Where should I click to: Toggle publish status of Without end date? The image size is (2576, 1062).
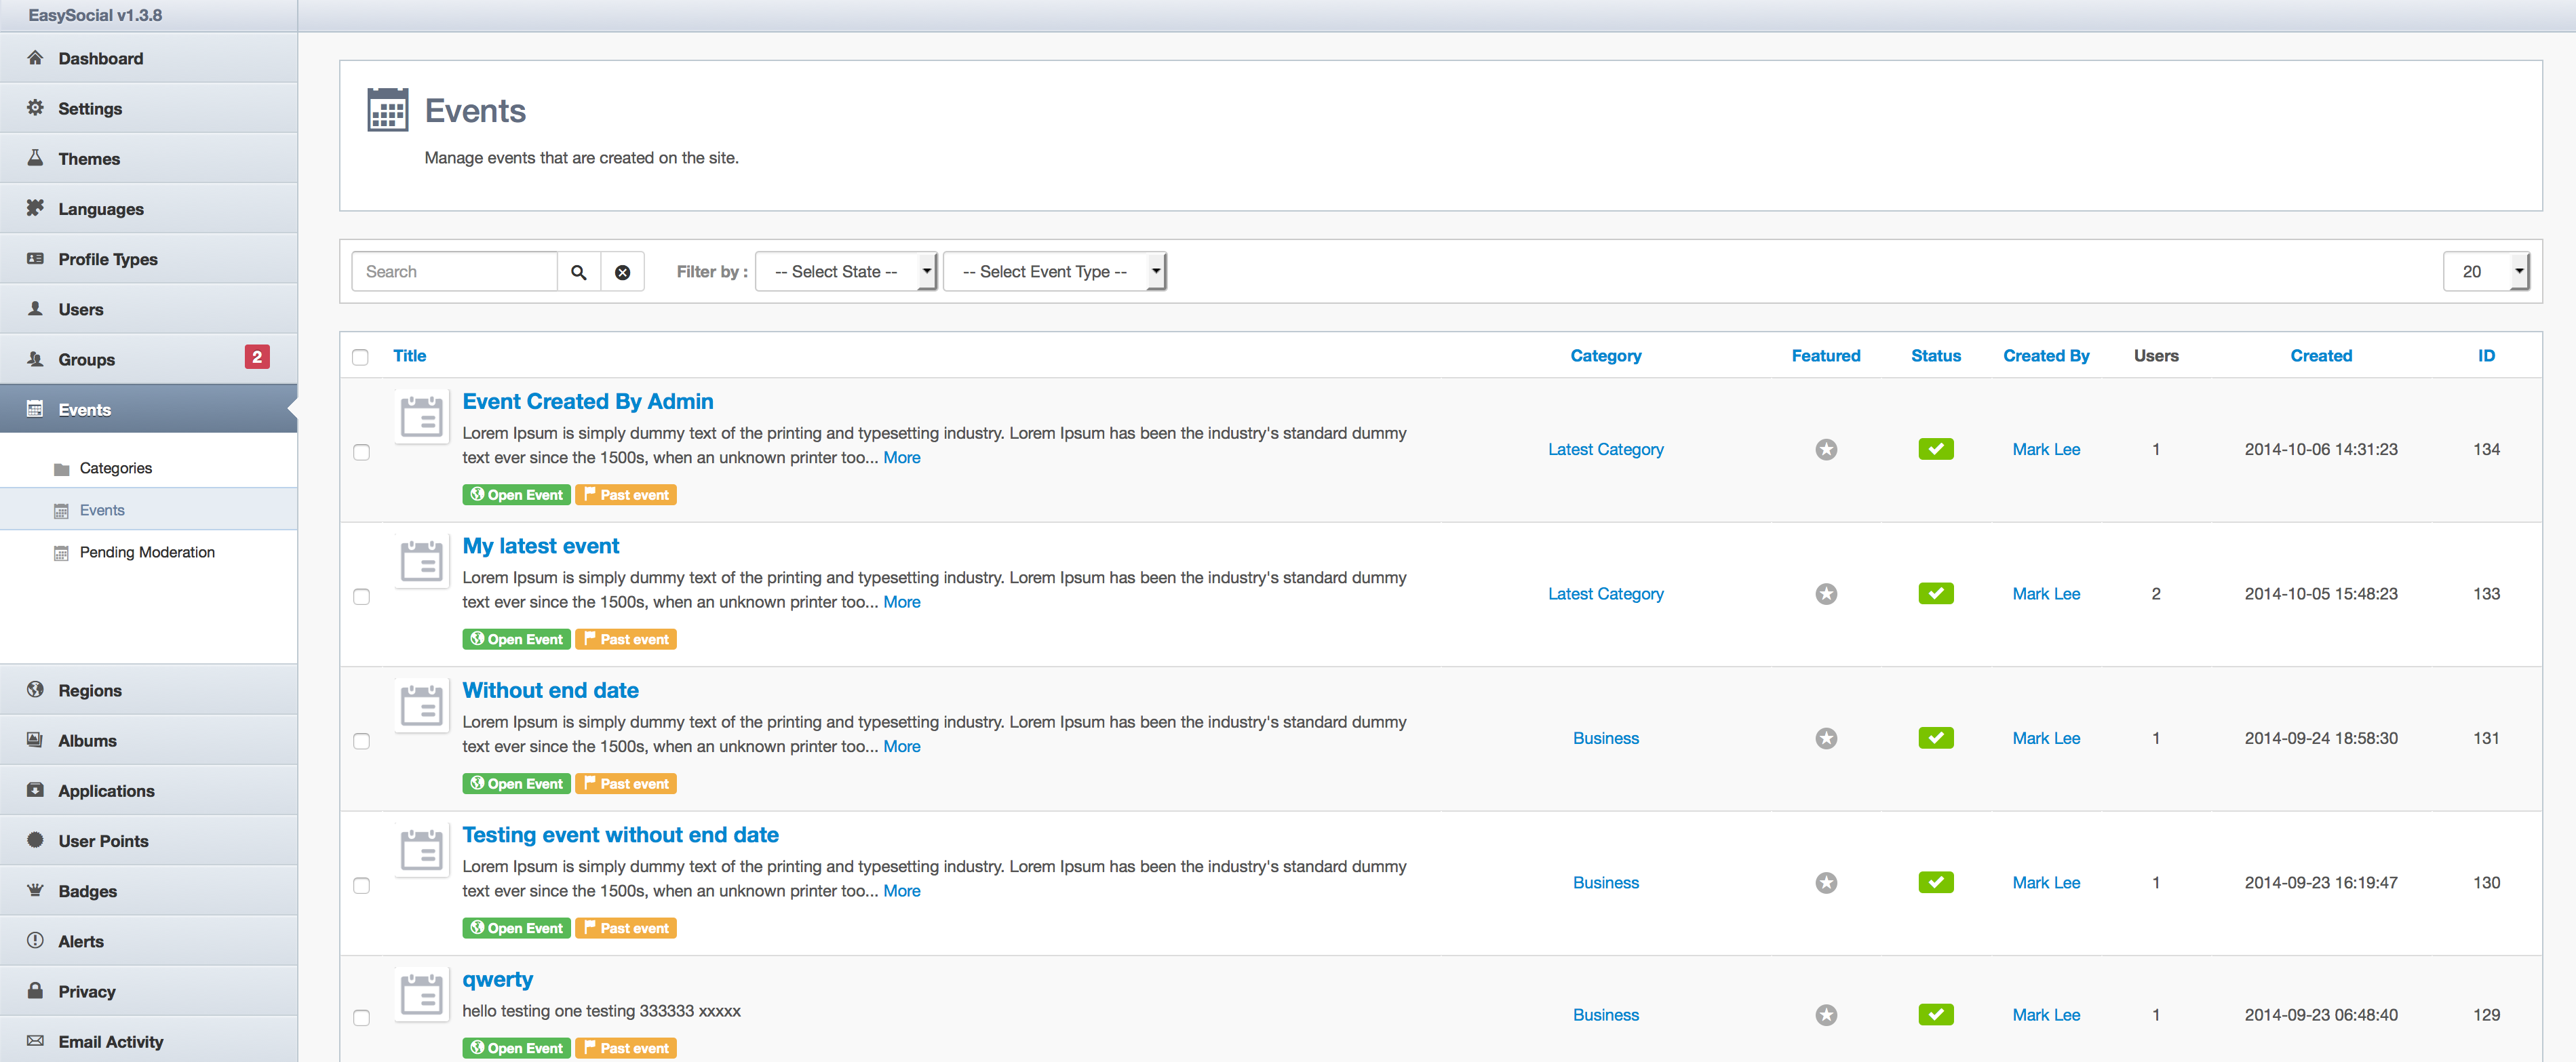click(1936, 738)
